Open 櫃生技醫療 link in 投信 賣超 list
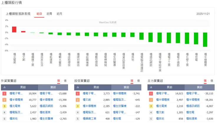This screenshot has height=123, width=218. 120,106
